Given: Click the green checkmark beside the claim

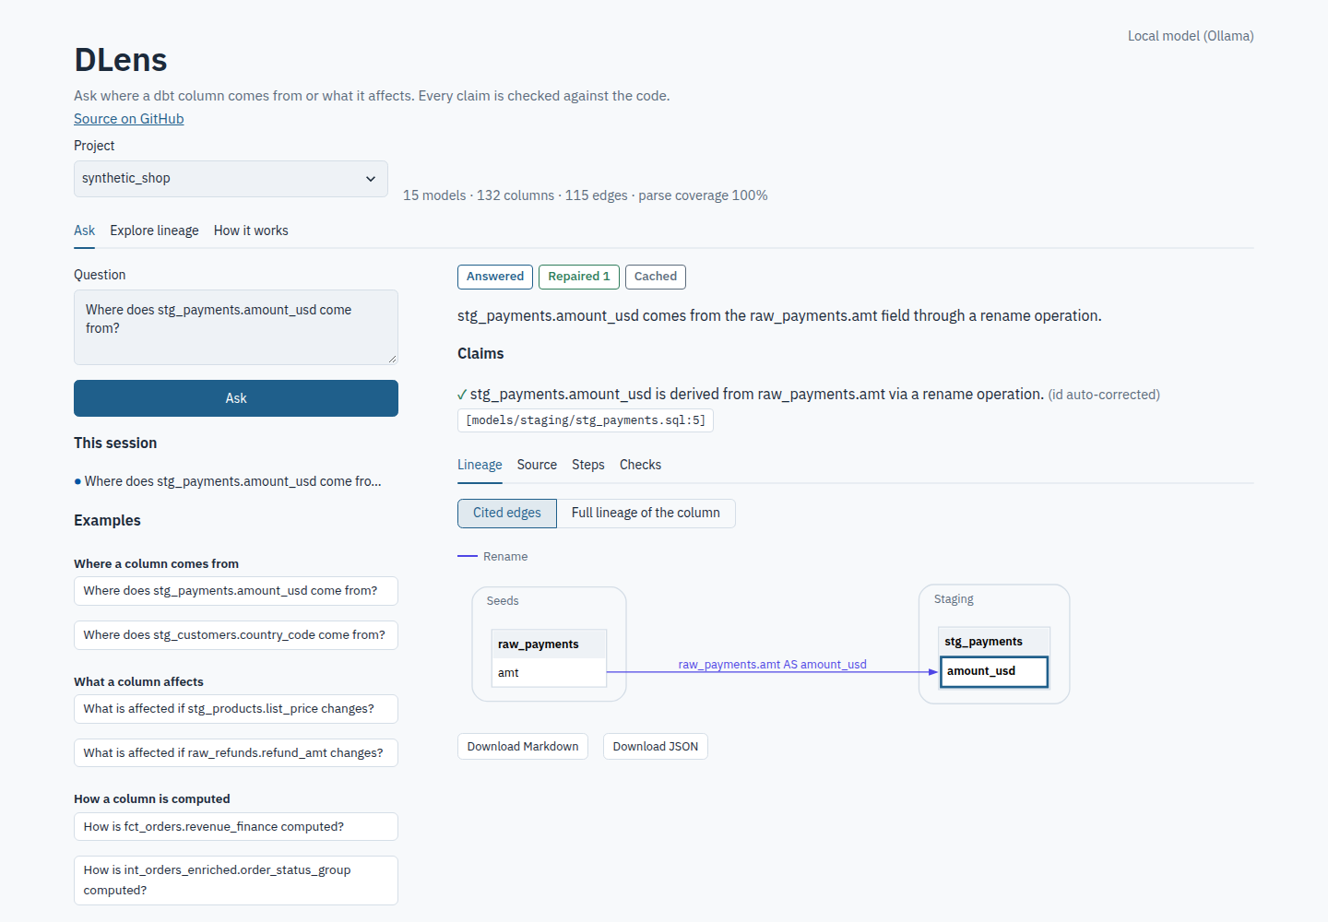Looking at the screenshot, I should tap(462, 395).
